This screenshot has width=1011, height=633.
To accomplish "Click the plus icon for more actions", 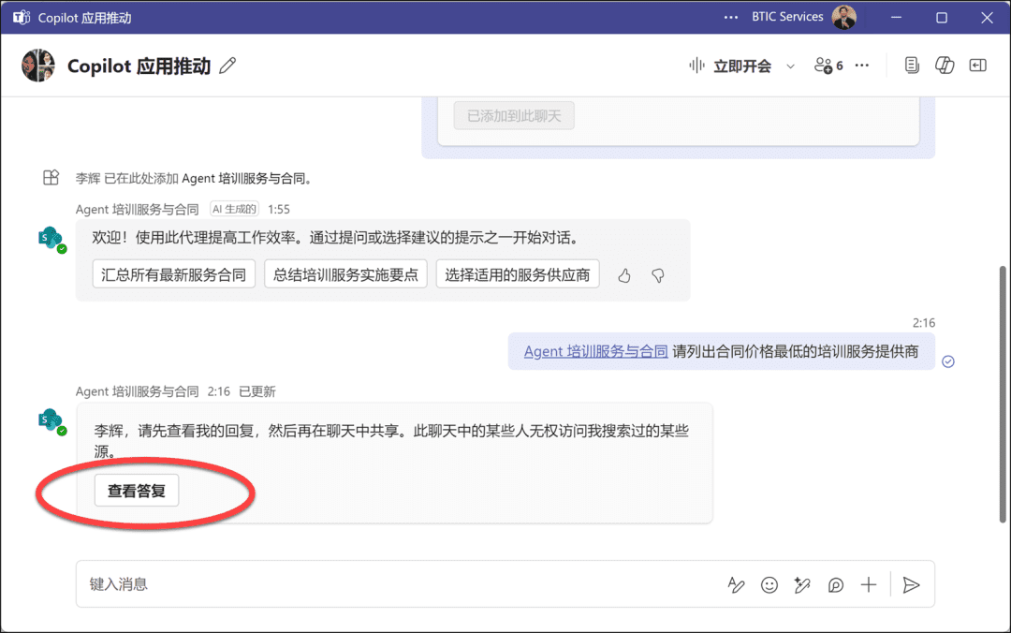I will (x=869, y=585).
